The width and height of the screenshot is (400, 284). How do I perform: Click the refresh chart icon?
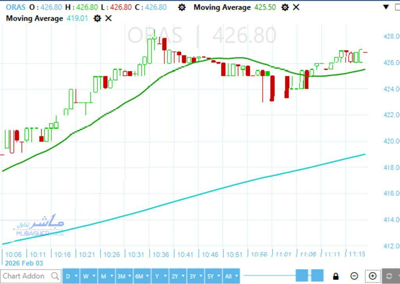[389, 276]
